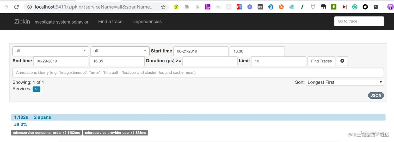The height and width of the screenshot is (142, 394).
Task: Click the gray maze square extension icon
Action: point(187,7)
